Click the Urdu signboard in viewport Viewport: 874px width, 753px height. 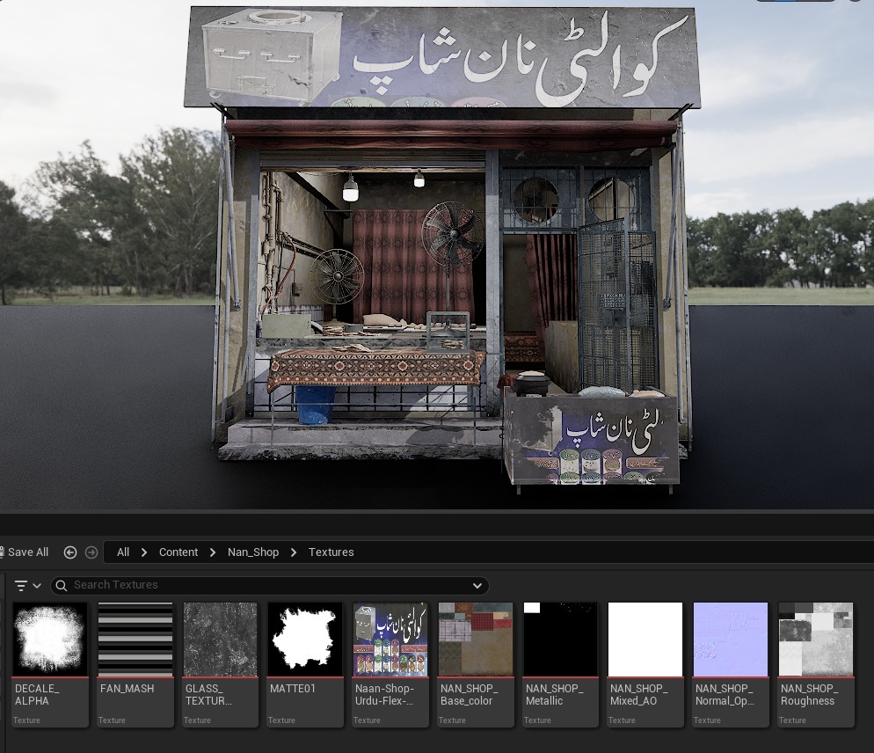(x=442, y=57)
